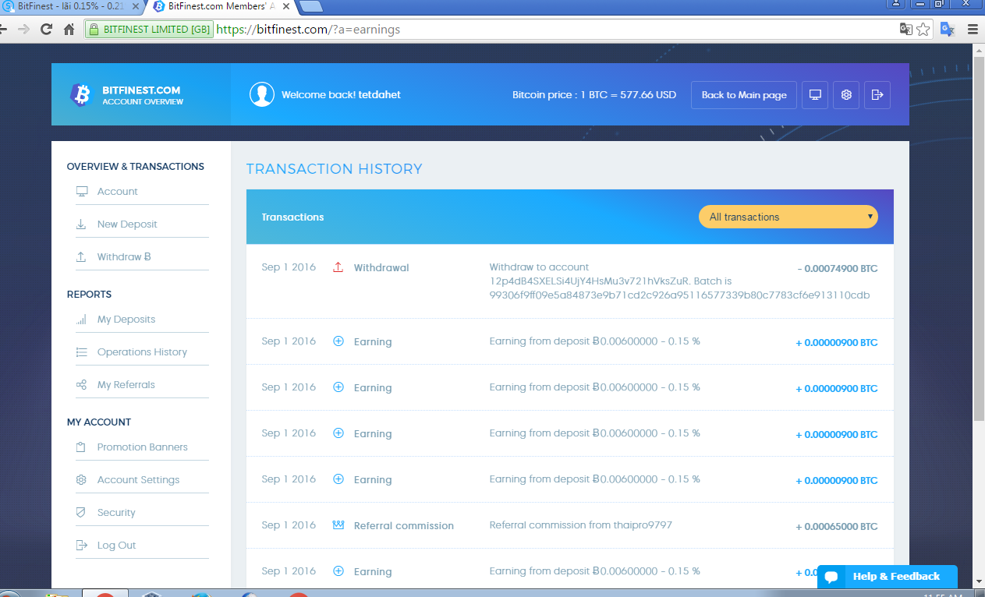Image resolution: width=985 pixels, height=597 pixels.
Task: Click the Security shield icon in sidebar
Action: 81,513
